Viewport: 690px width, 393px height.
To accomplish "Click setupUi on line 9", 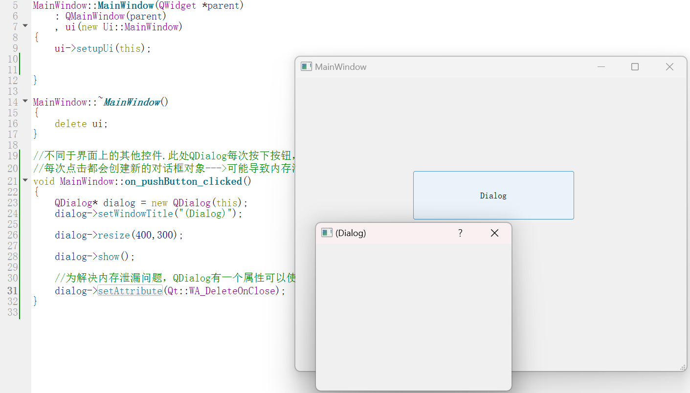I will [x=95, y=48].
